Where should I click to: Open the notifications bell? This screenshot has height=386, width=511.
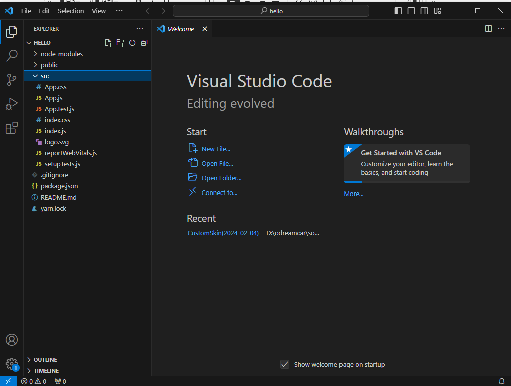(502, 381)
